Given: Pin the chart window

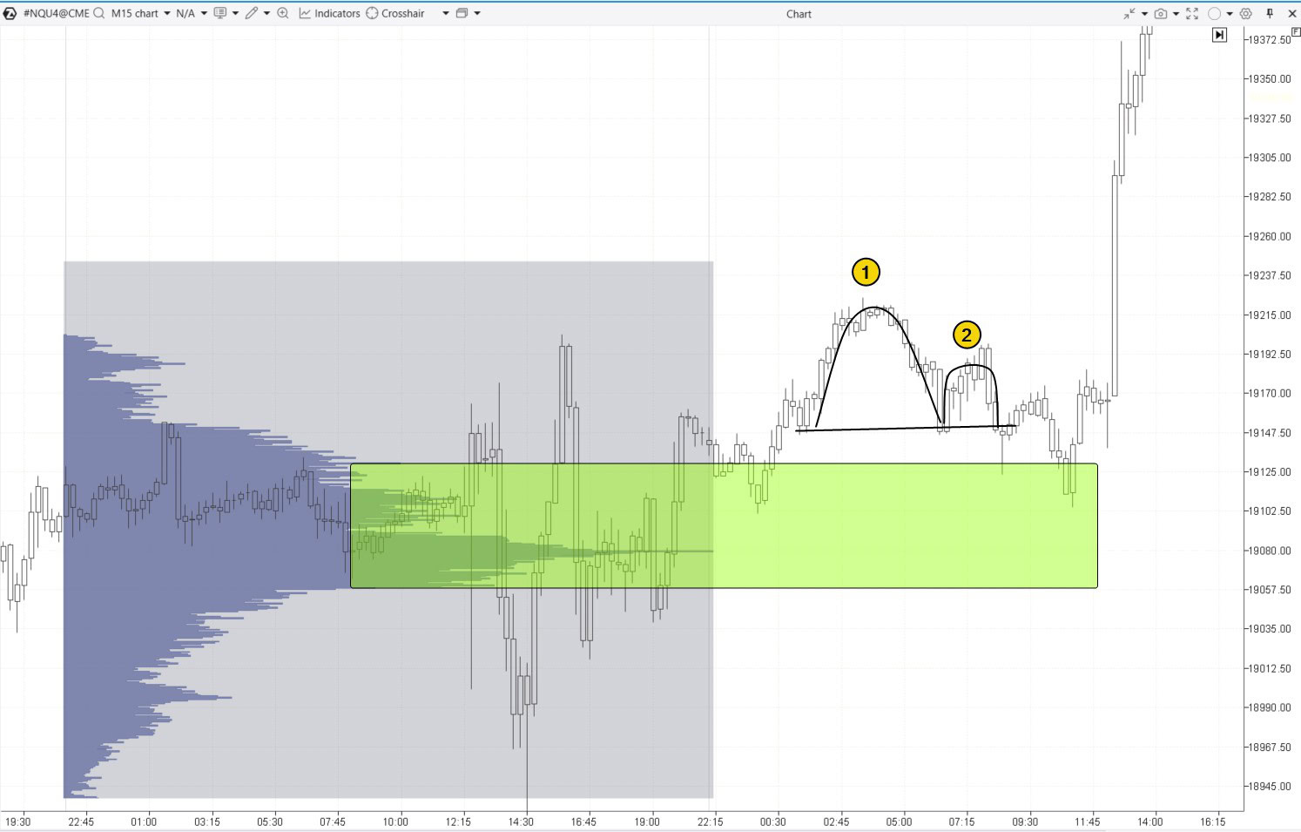Looking at the screenshot, I should [x=1271, y=13].
